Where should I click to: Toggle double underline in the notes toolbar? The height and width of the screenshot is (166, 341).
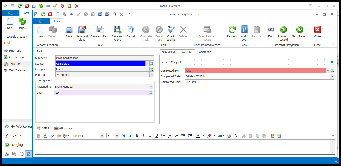click(156, 136)
